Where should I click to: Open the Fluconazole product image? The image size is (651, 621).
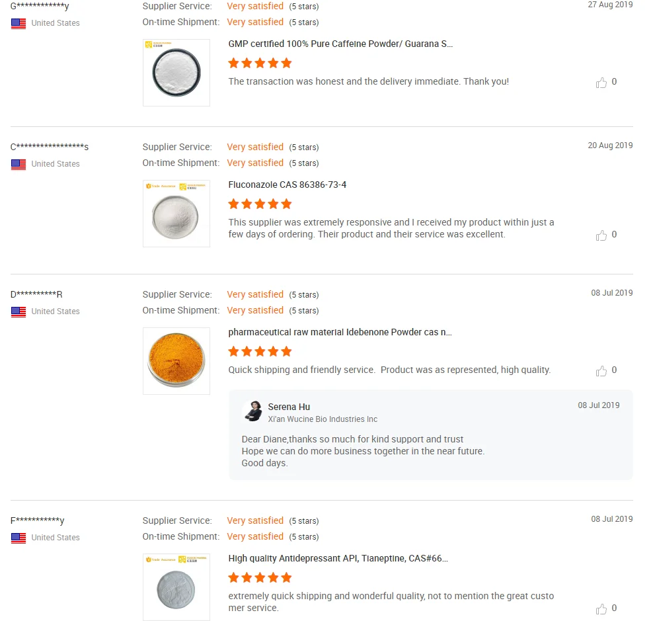pyautogui.click(x=176, y=214)
